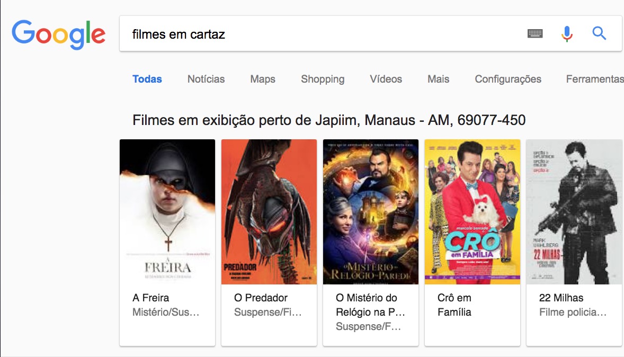Activate voice search via the microphone icon
This screenshot has width=624, height=357.
(566, 33)
